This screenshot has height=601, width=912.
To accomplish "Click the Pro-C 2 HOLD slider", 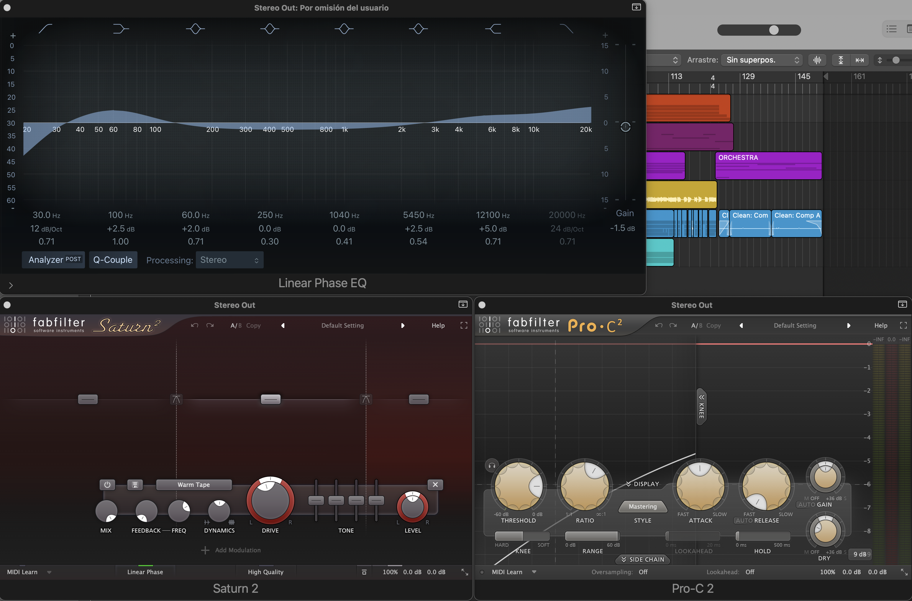I will 762,536.
